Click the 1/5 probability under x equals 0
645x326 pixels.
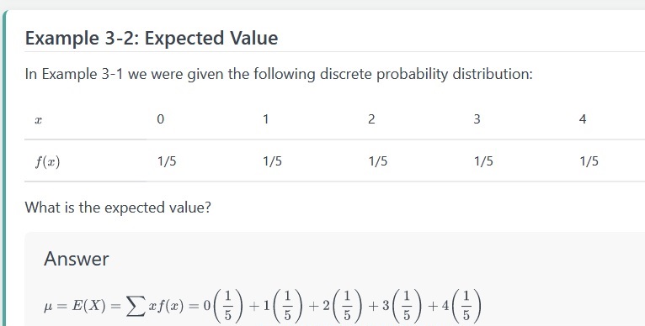pyautogui.click(x=167, y=161)
